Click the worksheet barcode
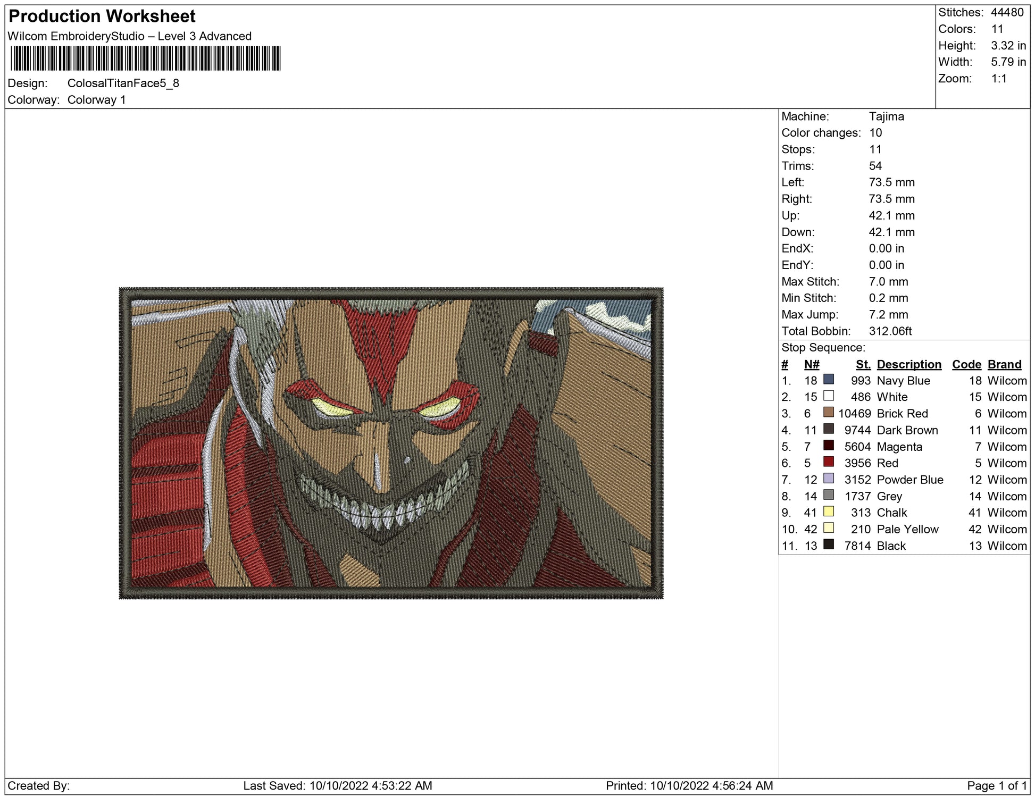 (x=145, y=58)
